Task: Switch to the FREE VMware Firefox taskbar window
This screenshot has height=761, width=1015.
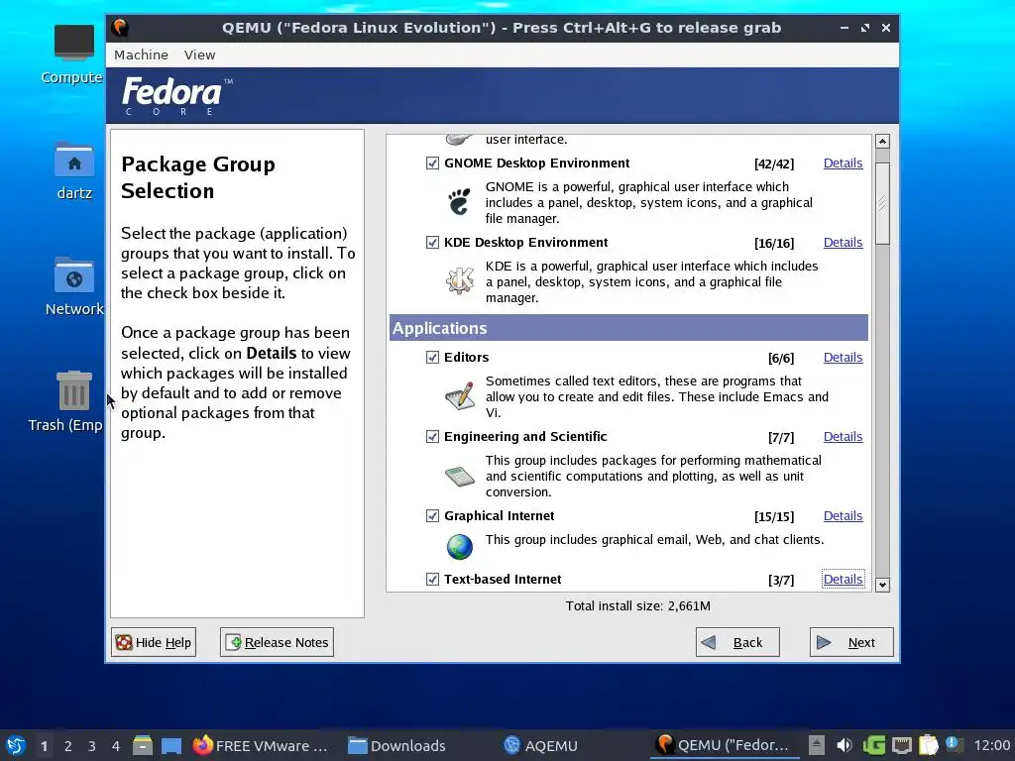Action: (261, 745)
